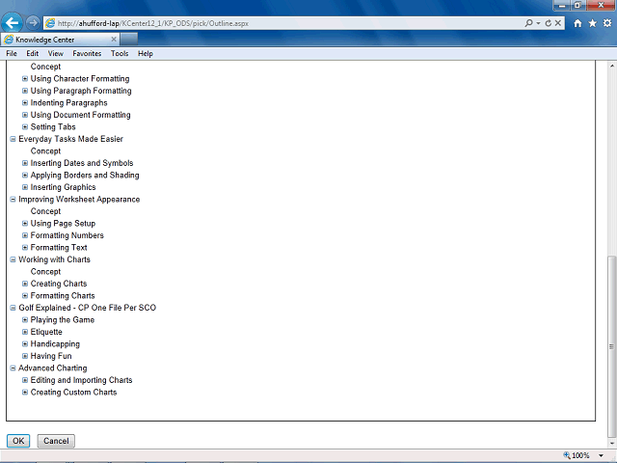Expand Using Character Formatting node
Image resolution: width=617 pixels, height=463 pixels.
coord(25,79)
